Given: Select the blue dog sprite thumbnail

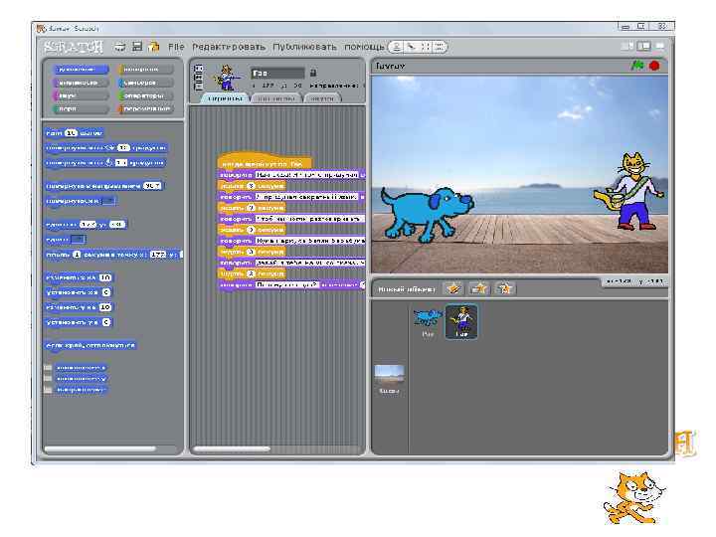Looking at the screenshot, I should (x=428, y=322).
